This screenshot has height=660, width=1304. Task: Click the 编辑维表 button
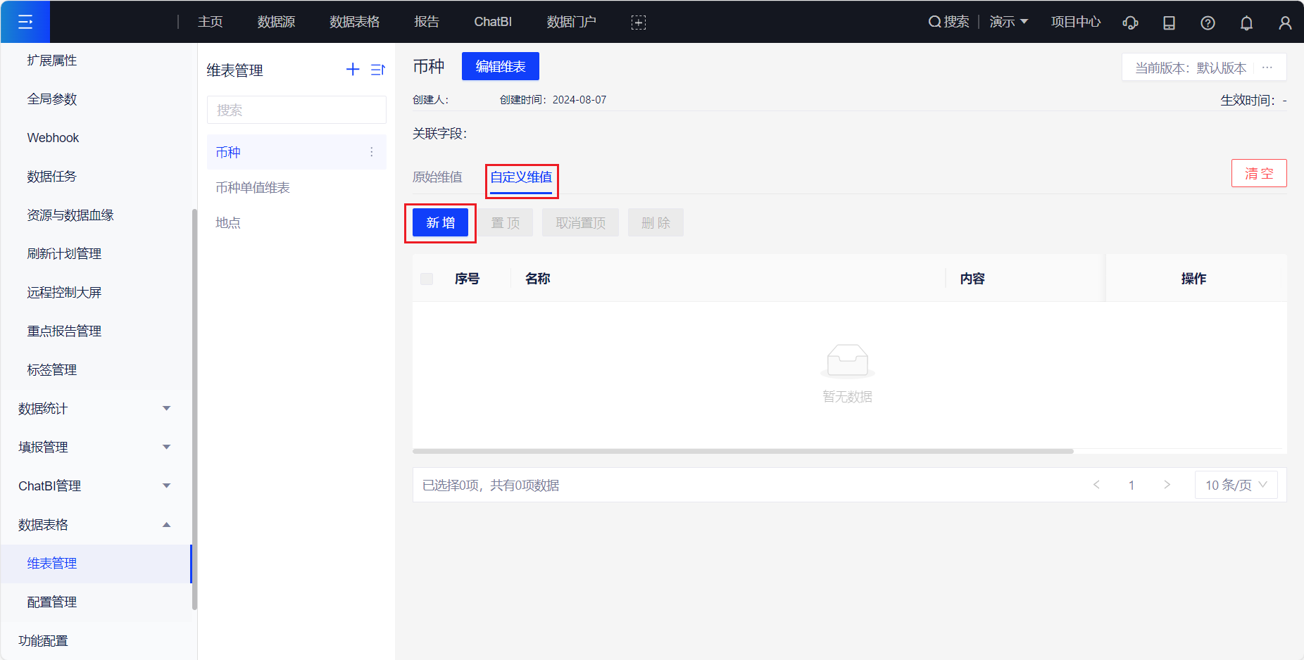[x=500, y=66]
